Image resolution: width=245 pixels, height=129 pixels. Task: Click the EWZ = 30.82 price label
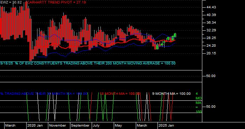tap(11, 2)
